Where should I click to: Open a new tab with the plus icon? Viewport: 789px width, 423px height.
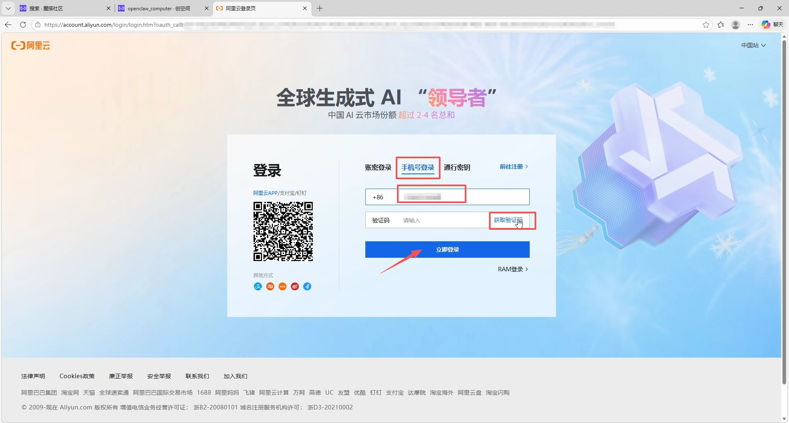[x=320, y=8]
